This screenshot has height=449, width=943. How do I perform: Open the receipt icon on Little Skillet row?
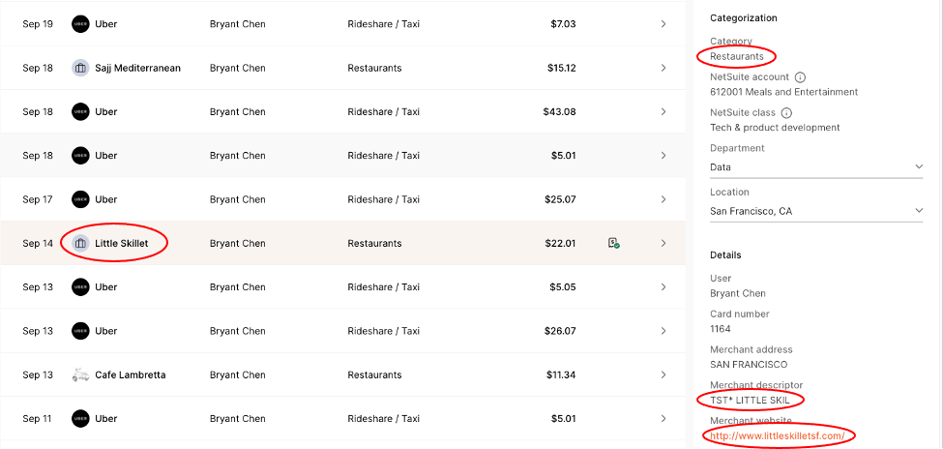[613, 243]
